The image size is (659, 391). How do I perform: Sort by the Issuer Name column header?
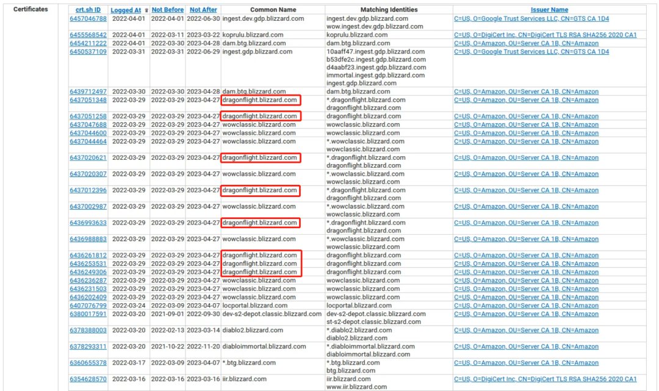[549, 10]
